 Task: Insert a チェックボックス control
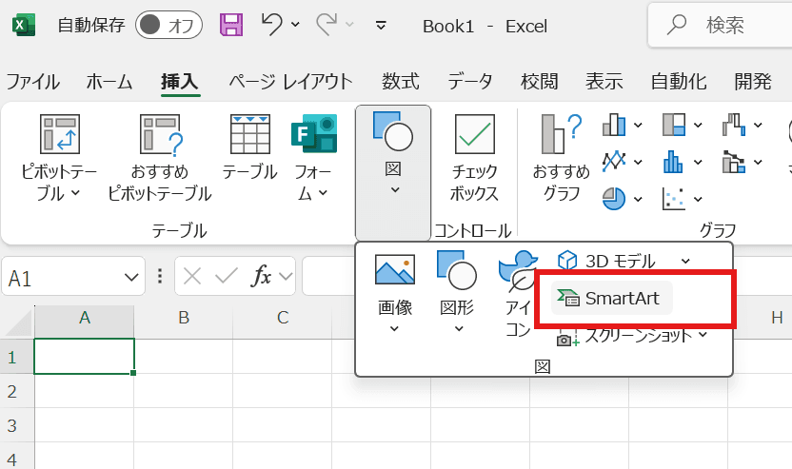[474, 158]
